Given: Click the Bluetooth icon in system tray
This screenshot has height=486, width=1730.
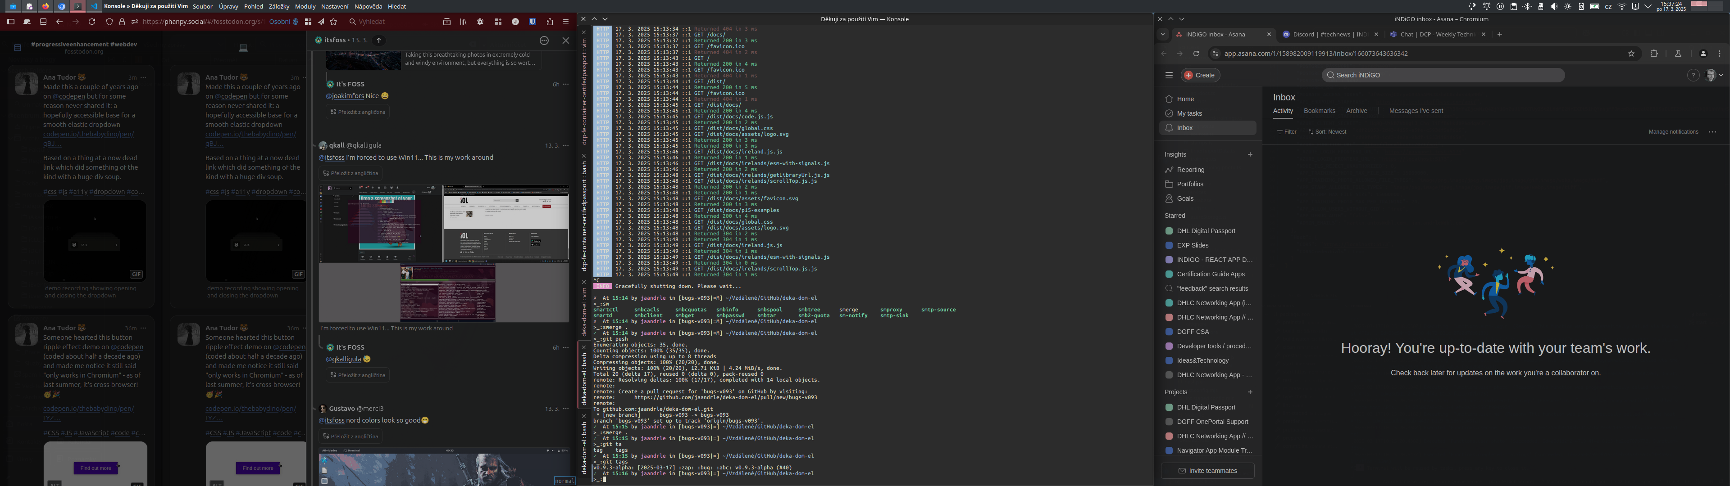Looking at the screenshot, I should (1527, 6).
